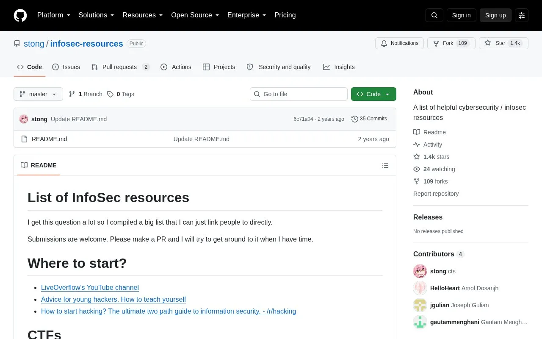Switch to the Projects tab
The width and height of the screenshot is (542, 339).
219,67
